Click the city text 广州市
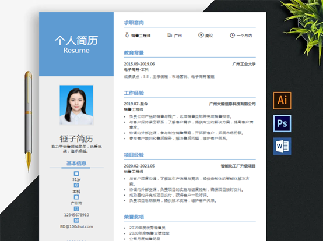The image size is (323, 241). [x=76, y=203]
